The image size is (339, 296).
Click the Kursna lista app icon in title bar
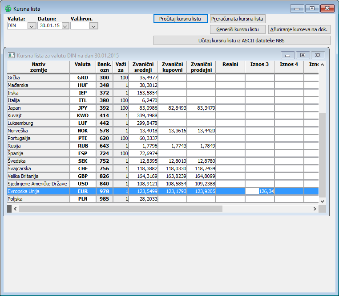[x=8, y=8]
